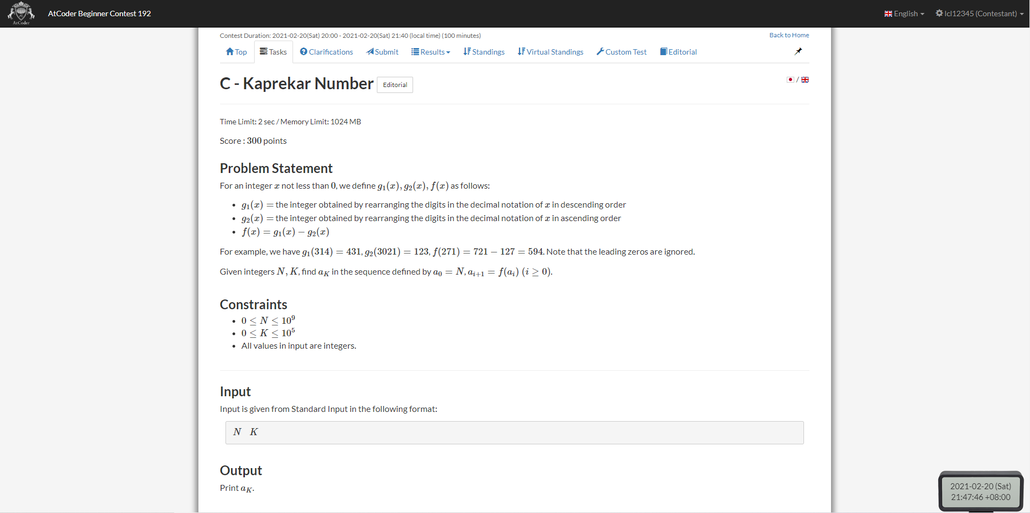Screen dimensions: 1030x513
Task: Open the Editorial tab in navigation
Action: coord(678,52)
